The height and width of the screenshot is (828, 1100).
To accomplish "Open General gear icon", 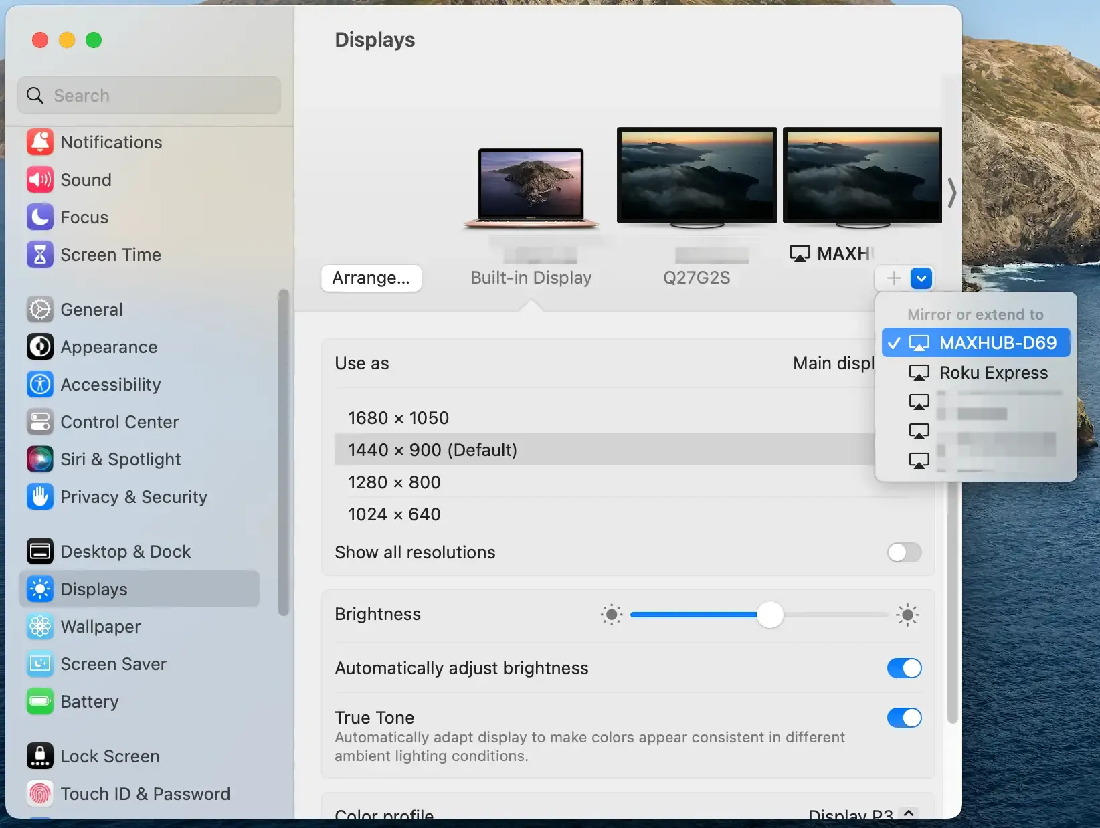I will [40, 310].
